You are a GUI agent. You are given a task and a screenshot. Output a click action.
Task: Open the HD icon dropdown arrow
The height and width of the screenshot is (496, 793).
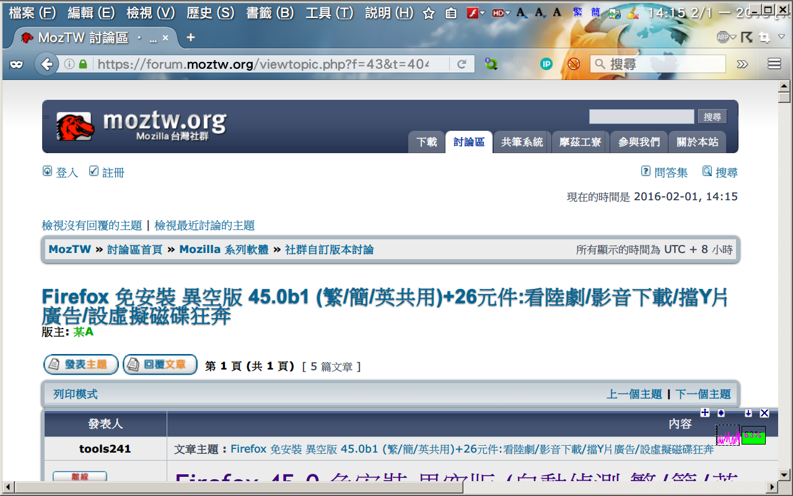pos(508,13)
